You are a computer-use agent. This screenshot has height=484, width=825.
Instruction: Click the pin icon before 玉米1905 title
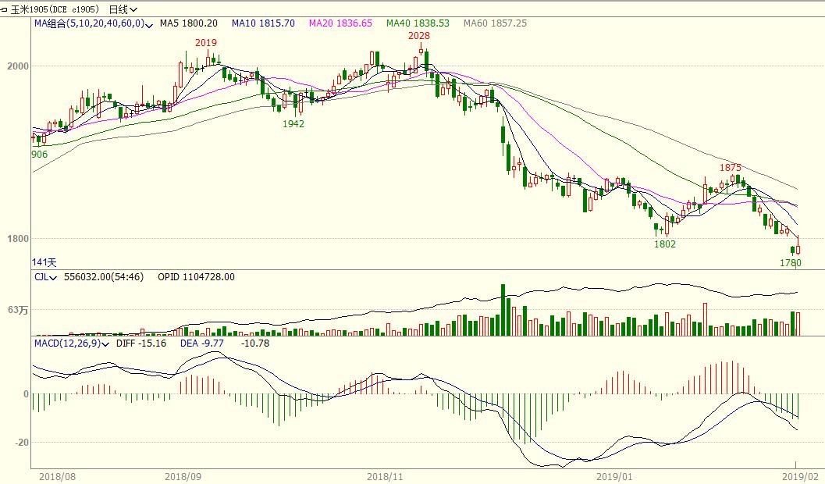point(4,9)
